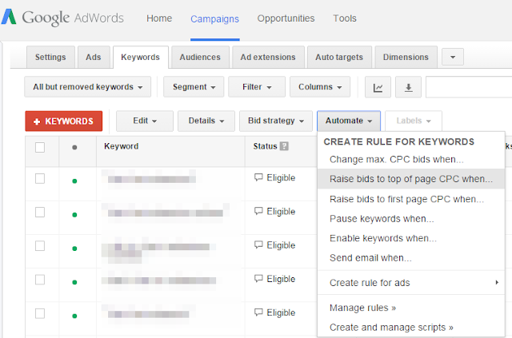Click the Status column help question-mark icon
512x338 pixels.
[x=285, y=146]
